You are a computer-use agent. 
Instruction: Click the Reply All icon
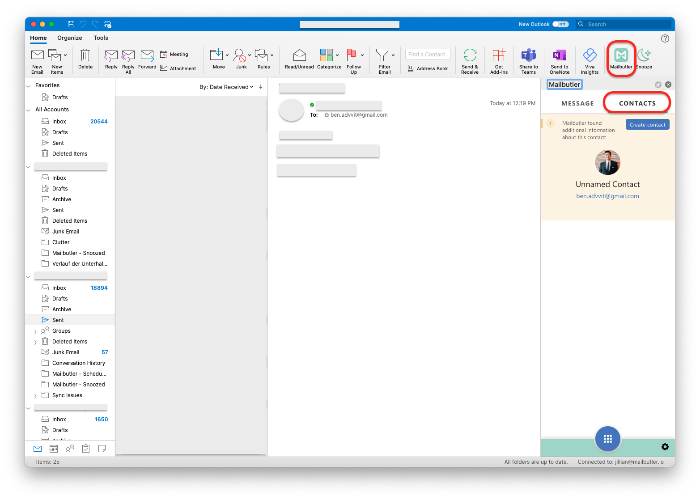[x=128, y=55]
